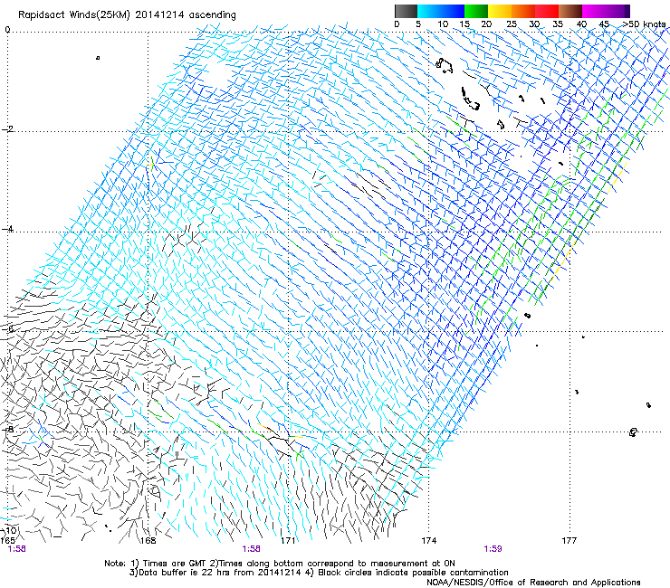Click the green 15-20 knots legend swatch
The image size is (670, 588).
(476, 11)
